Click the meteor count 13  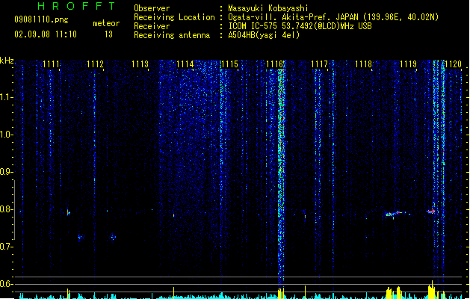(x=108, y=34)
